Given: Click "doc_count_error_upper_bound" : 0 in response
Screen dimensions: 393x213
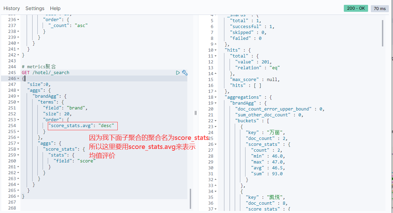Looking at the screenshot, I should point(280,109).
